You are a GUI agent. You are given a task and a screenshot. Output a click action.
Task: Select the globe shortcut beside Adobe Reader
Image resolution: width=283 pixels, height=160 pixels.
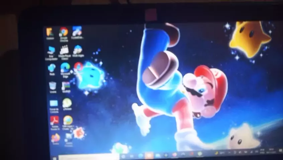(x=68, y=120)
